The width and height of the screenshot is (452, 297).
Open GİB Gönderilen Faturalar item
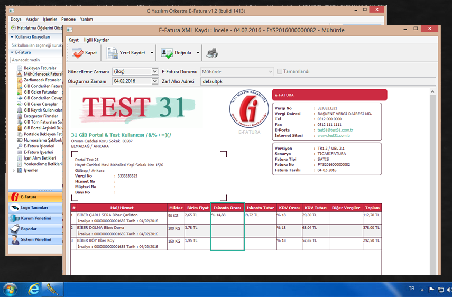pyautogui.click(x=40, y=86)
